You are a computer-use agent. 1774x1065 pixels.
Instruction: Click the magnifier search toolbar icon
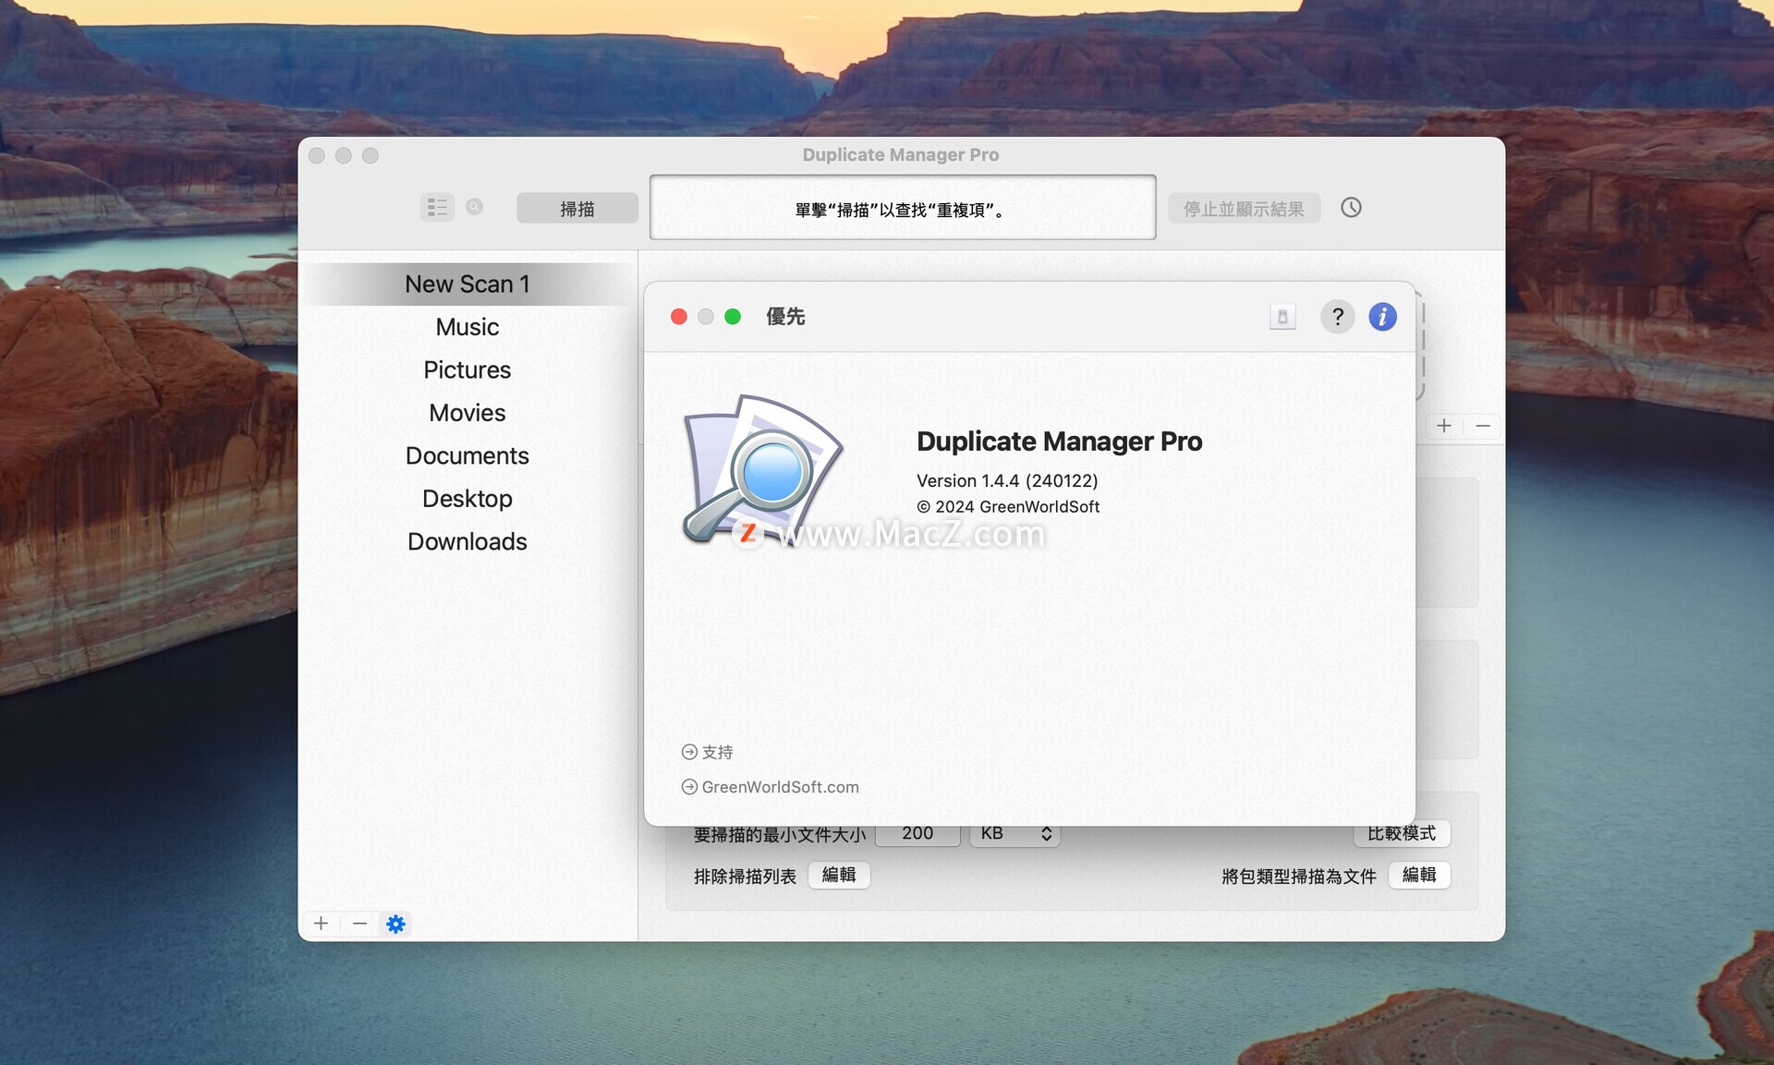click(x=474, y=207)
